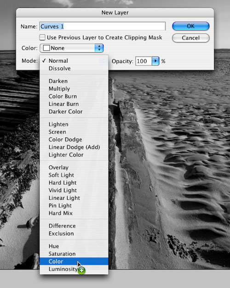Select Color blend mode

click(74, 261)
